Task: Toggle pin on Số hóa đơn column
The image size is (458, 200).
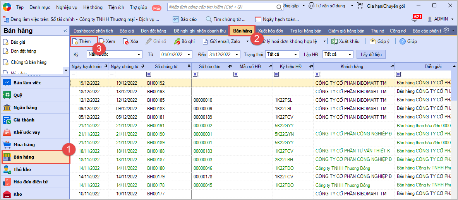Action: tap(230, 67)
